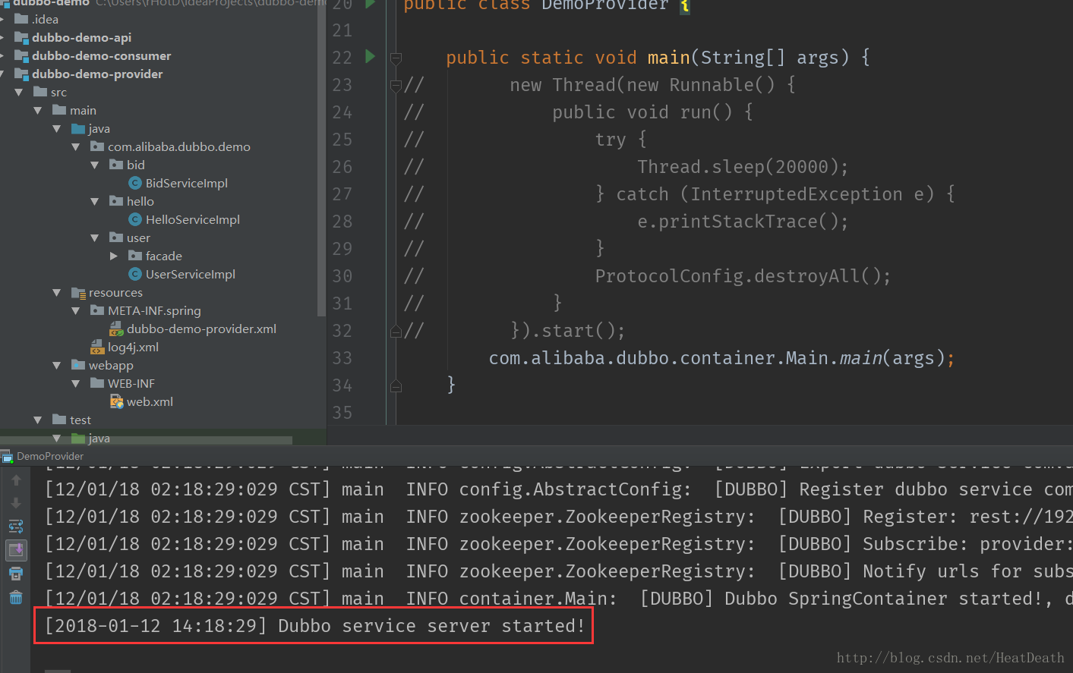Click the e.printStackTrace(); code text
This screenshot has height=673, width=1073.
[742, 222]
